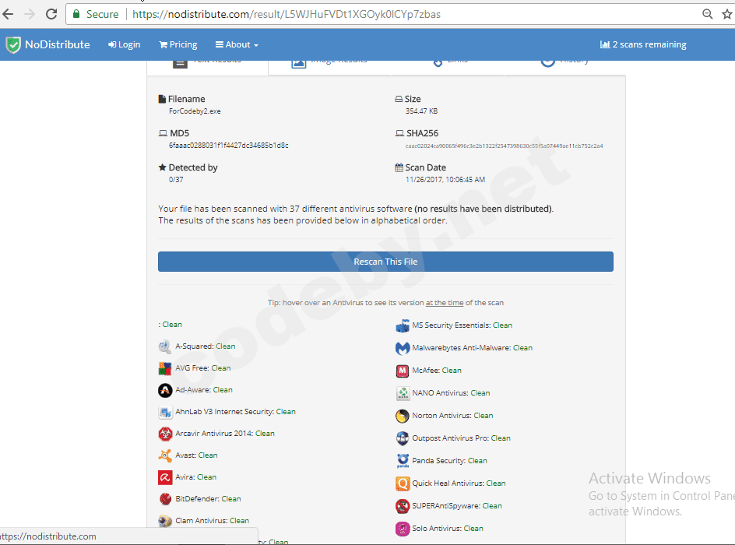735x545 pixels.
Task: Click the NoDistribute brand name
Action: point(57,44)
